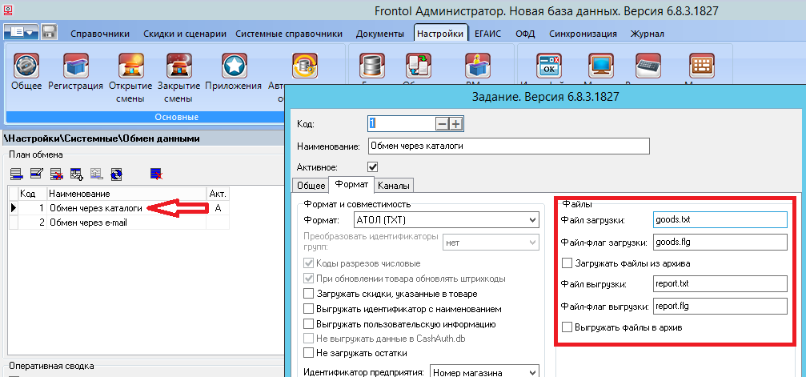Open the Журнал ribbon tab
The image size is (806, 377).
648,34
